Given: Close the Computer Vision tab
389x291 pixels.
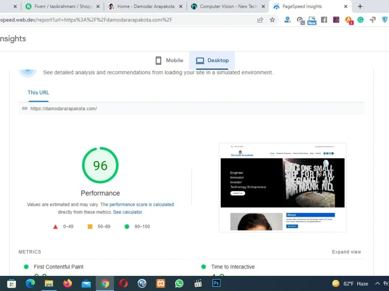Looking at the screenshot, I should tap(263, 7).
